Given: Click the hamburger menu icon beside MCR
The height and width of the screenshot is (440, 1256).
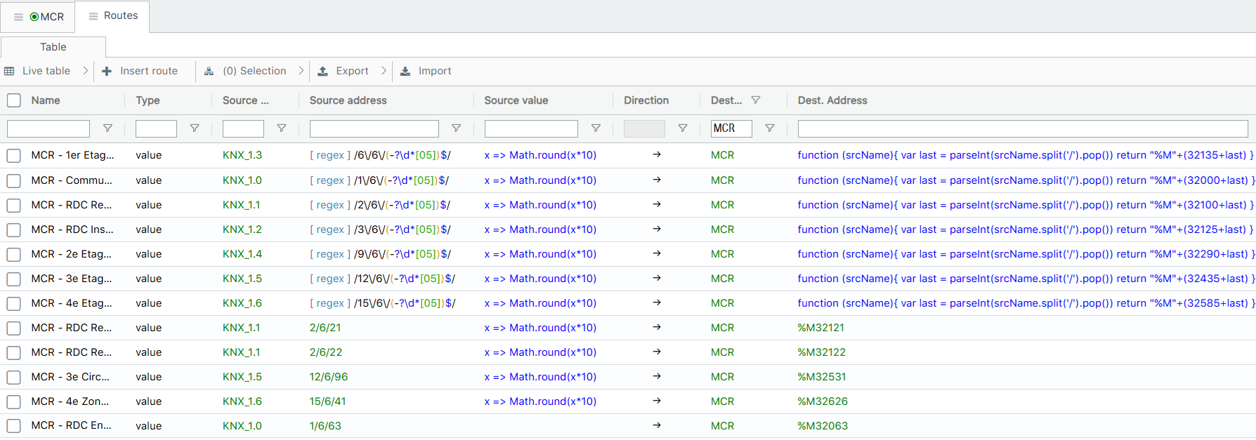Looking at the screenshot, I should pos(18,17).
